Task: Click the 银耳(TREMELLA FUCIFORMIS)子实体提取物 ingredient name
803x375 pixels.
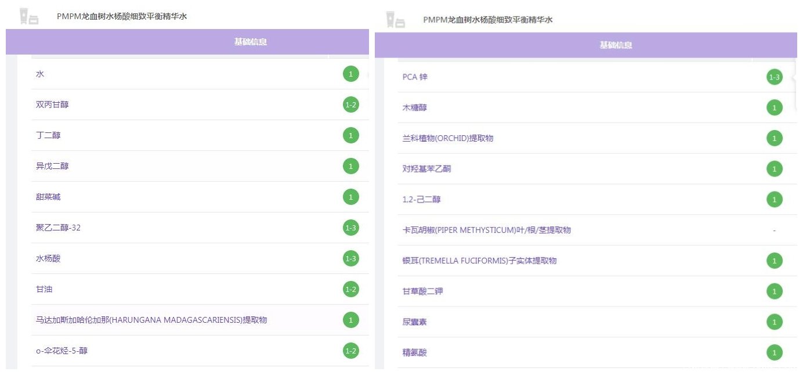Action: (x=480, y=261)
